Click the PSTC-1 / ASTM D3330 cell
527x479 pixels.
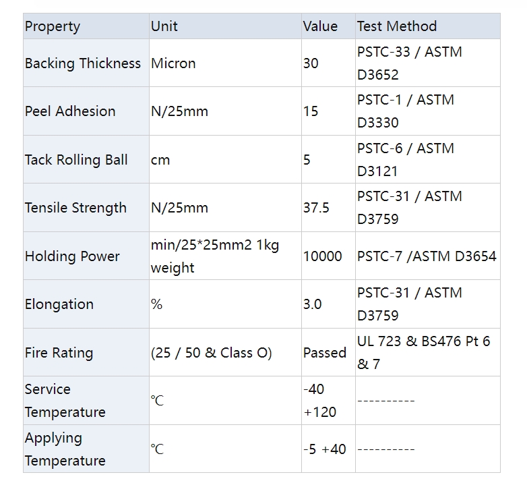tap(406, 111)
